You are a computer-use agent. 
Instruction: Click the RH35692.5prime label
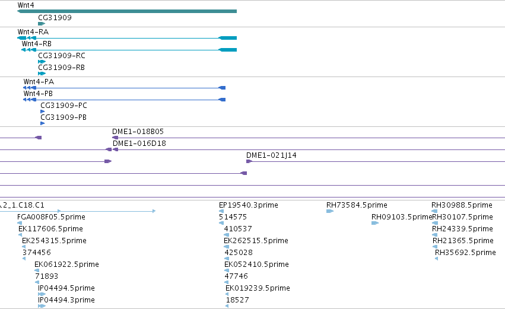[x=465, y=253]
